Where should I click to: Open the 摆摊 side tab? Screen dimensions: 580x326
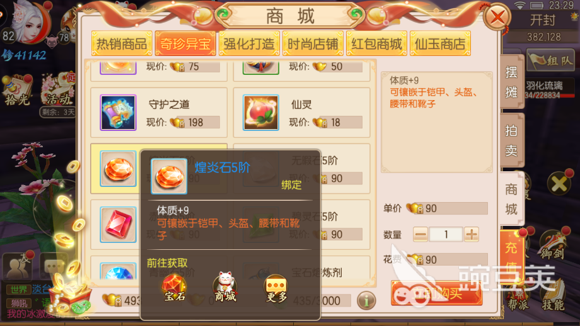tap(511, 82)
